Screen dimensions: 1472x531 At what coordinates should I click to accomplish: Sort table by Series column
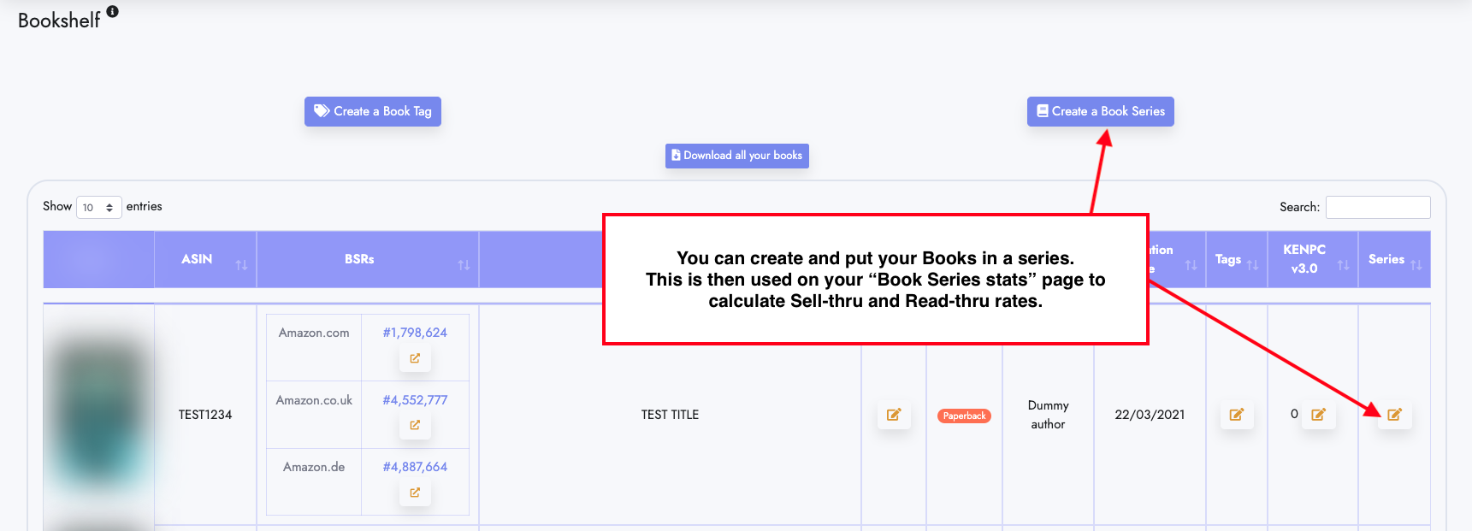click(1394, 259)
